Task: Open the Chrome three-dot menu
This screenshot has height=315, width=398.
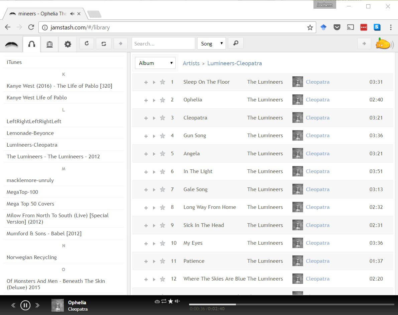Action: pyautogui.click(x=391, y=27)
